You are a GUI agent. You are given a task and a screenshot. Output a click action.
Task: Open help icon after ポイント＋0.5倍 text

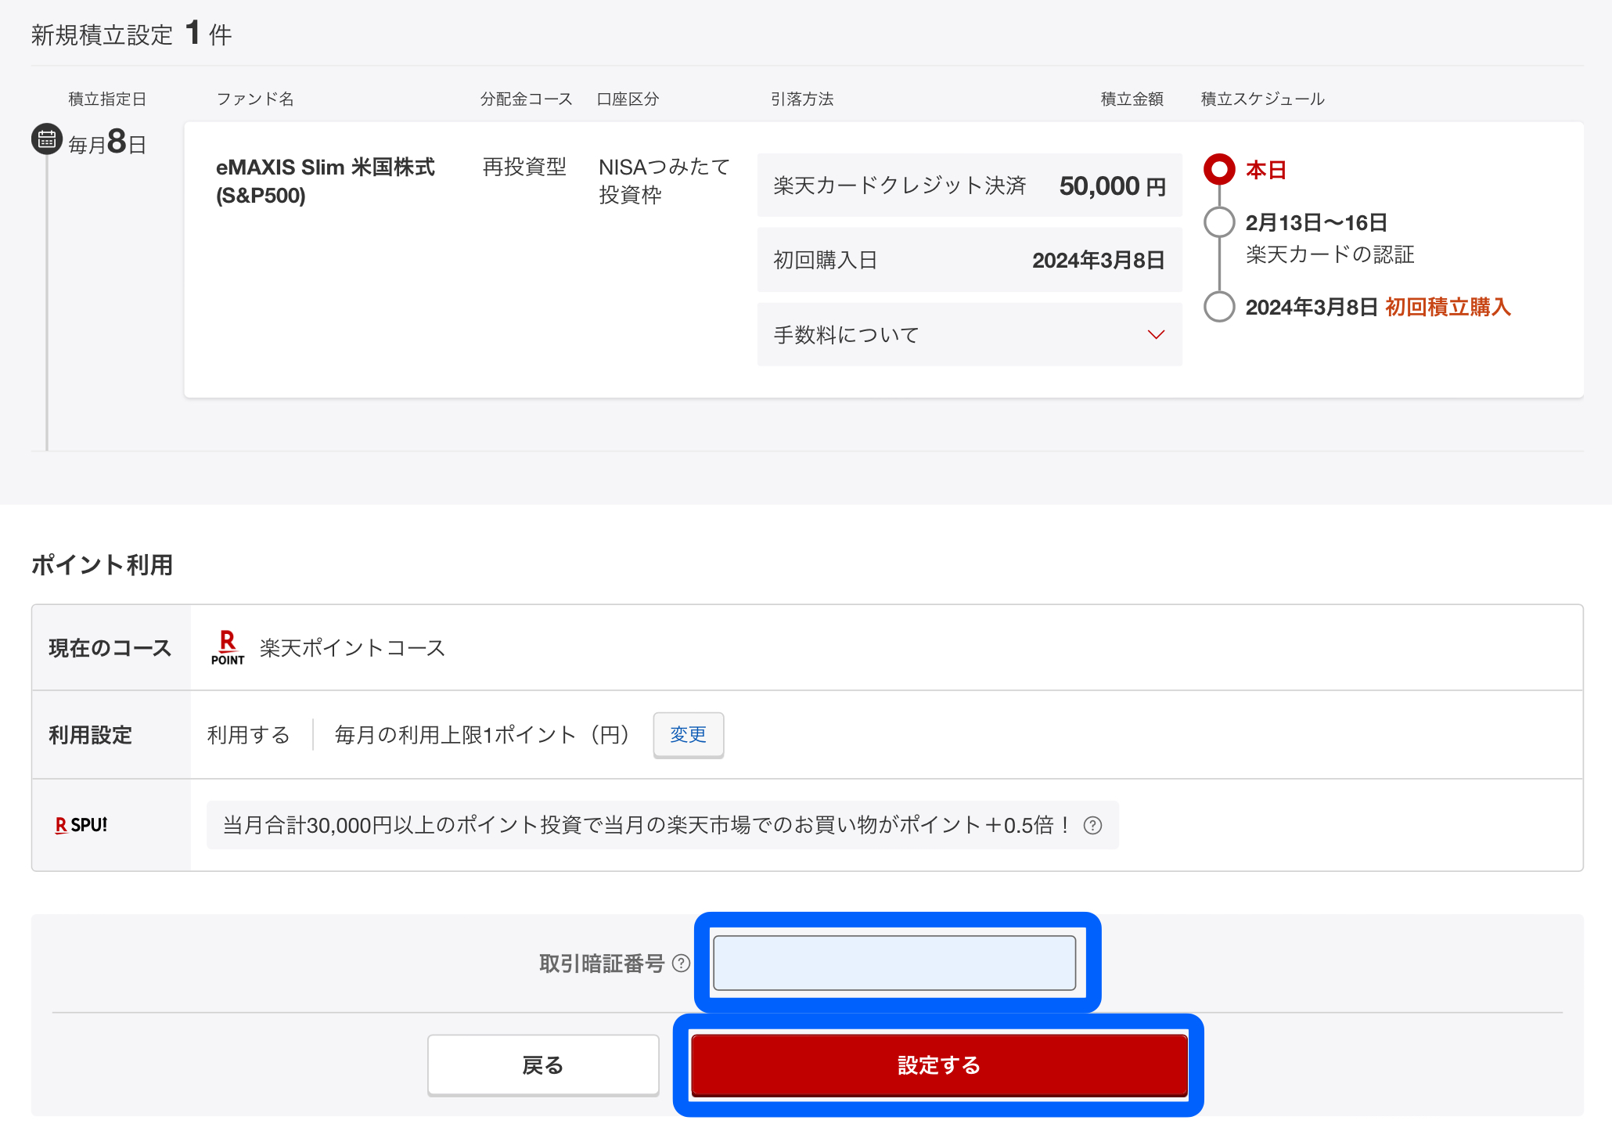(x=1092, y=825)
